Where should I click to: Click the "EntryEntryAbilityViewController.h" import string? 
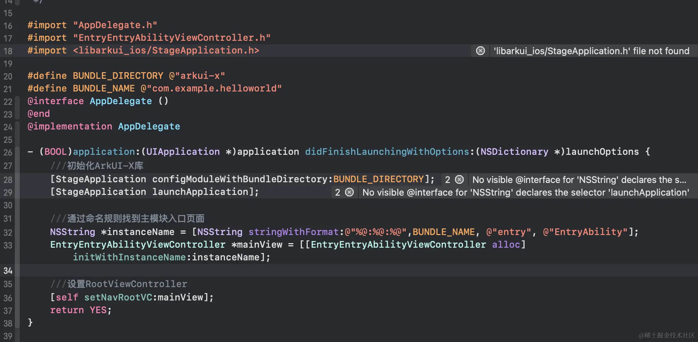coord(172,38)
